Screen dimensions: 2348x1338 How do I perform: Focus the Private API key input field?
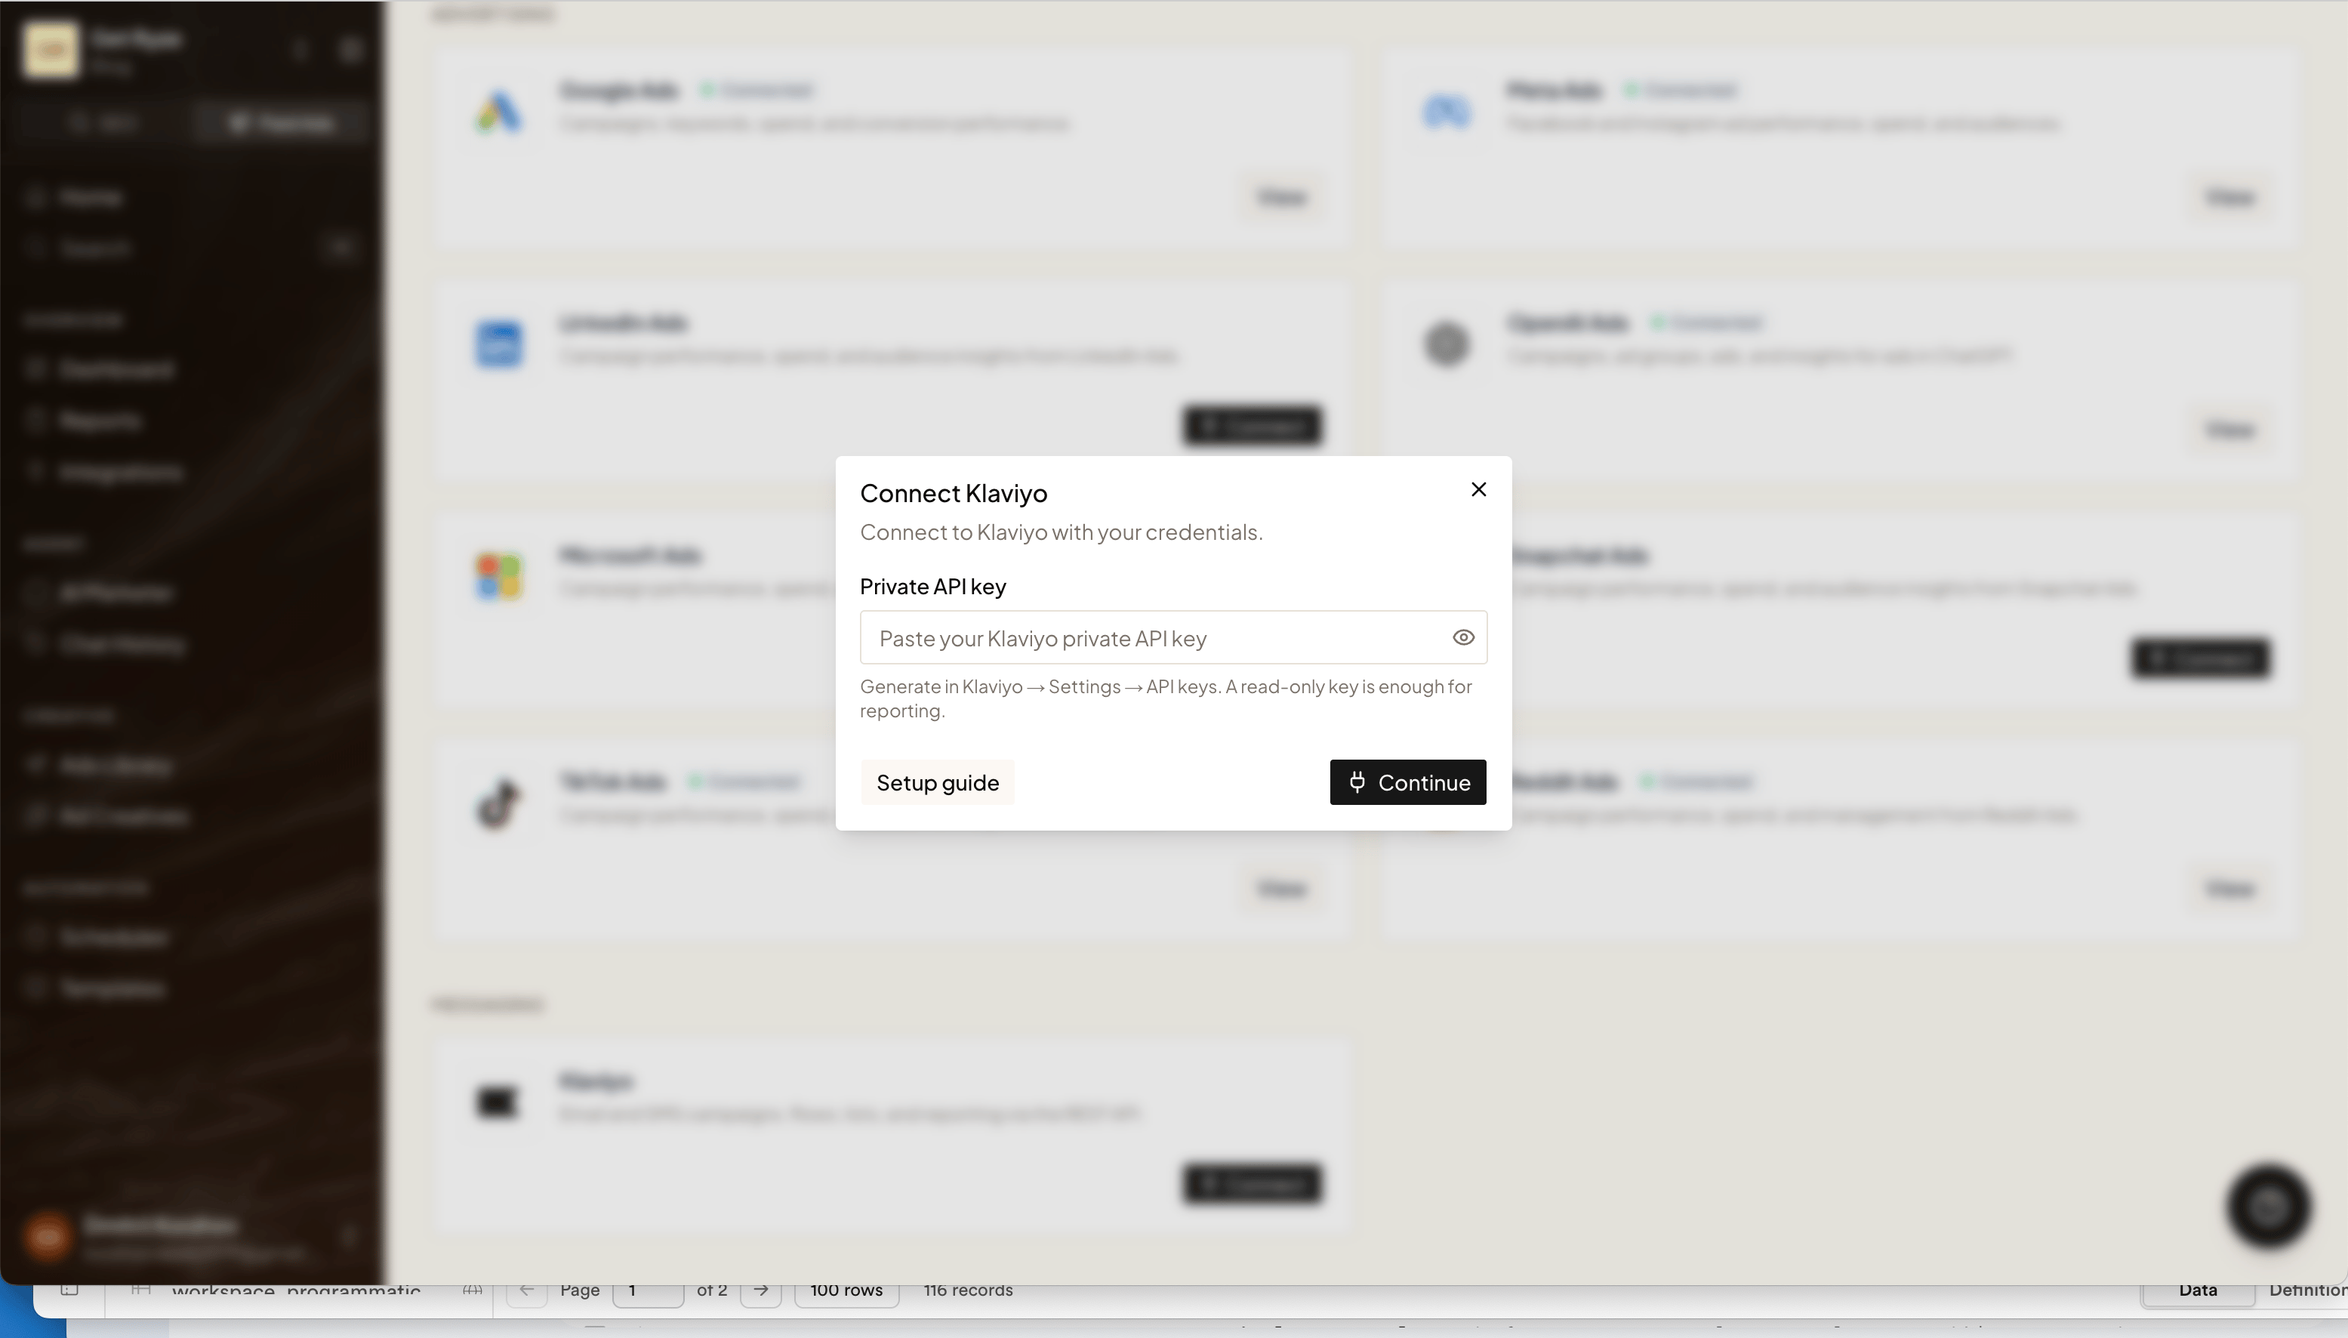(x=1173, y=638)
